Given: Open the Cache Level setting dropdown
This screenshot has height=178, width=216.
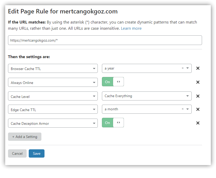Looking at the screenshot, I should [53, 96].
